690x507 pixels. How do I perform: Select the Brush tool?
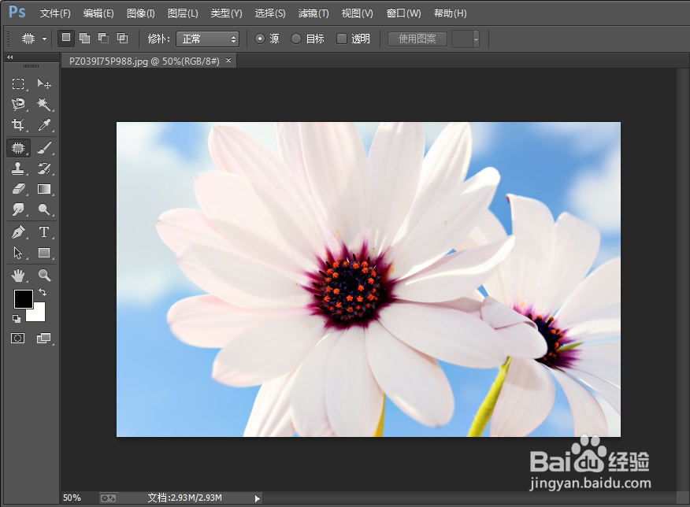pyautogui.click(x=44, y=148)
